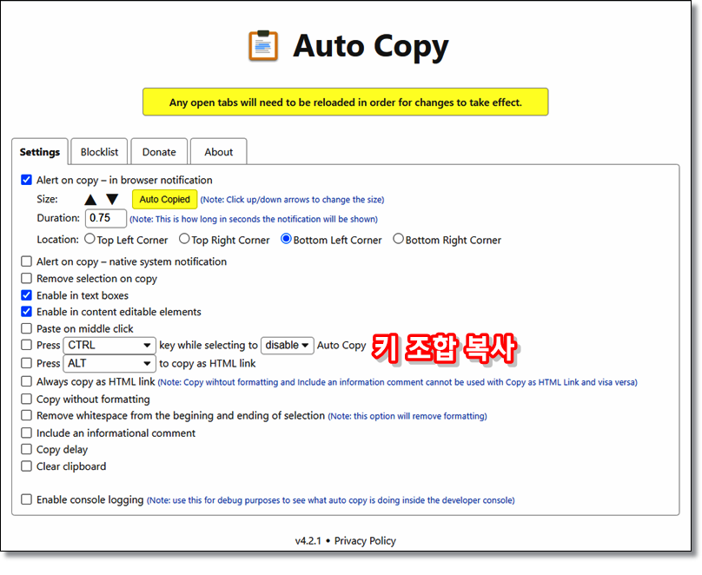This screenshot has width=702, height=575.
Task: Click the up arrow to increase notification size
Action: click(91, 199)
